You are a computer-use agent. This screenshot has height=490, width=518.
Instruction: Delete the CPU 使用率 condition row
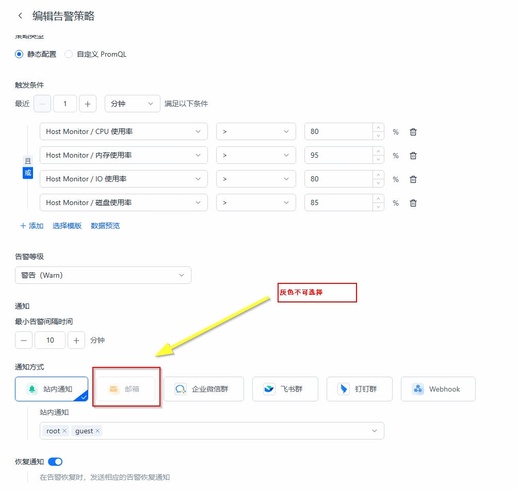pos(413,132)
